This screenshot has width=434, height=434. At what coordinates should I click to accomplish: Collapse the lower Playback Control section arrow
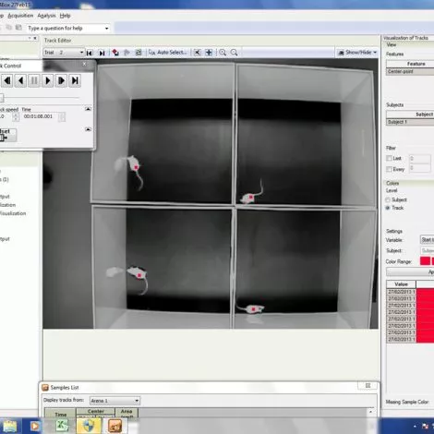click(x=88, y=129)
